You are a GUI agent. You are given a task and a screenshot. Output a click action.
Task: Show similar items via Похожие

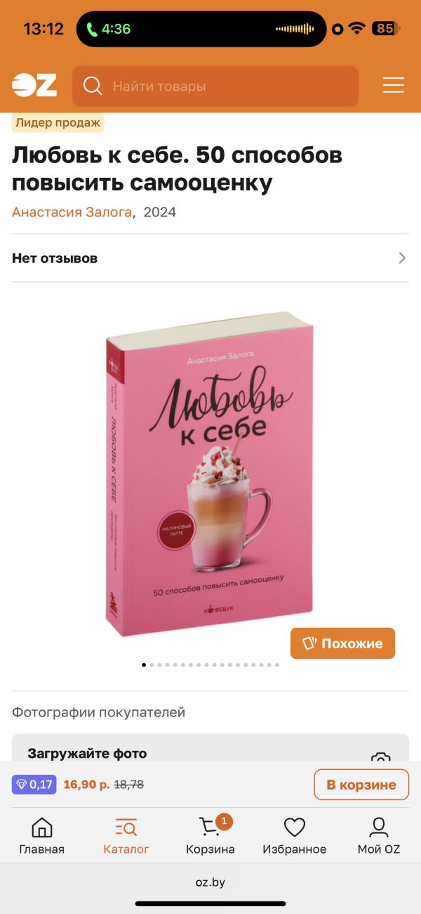(343, 643)
